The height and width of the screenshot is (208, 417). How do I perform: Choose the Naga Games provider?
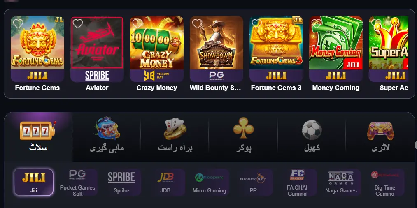341,183
